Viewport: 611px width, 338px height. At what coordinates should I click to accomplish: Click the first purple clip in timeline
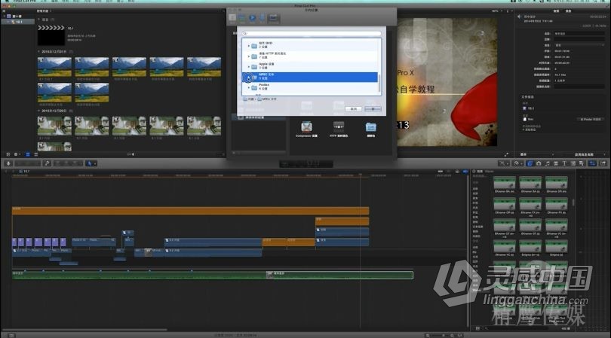coord(14,242)
